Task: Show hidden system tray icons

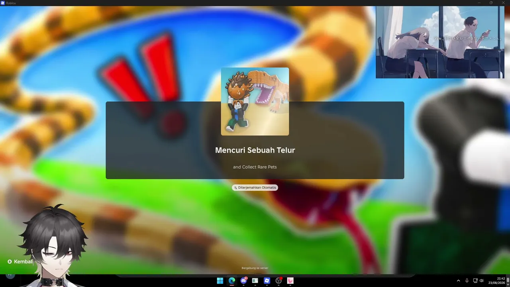Action: click(458, 281)
